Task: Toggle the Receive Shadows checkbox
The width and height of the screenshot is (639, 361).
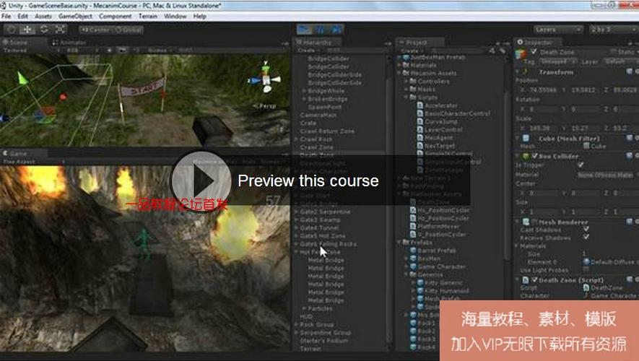Action: tap(586, 237)
